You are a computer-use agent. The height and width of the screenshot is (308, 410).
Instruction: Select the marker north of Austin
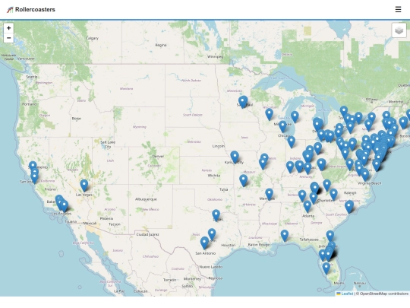click(x=212, y=234)
